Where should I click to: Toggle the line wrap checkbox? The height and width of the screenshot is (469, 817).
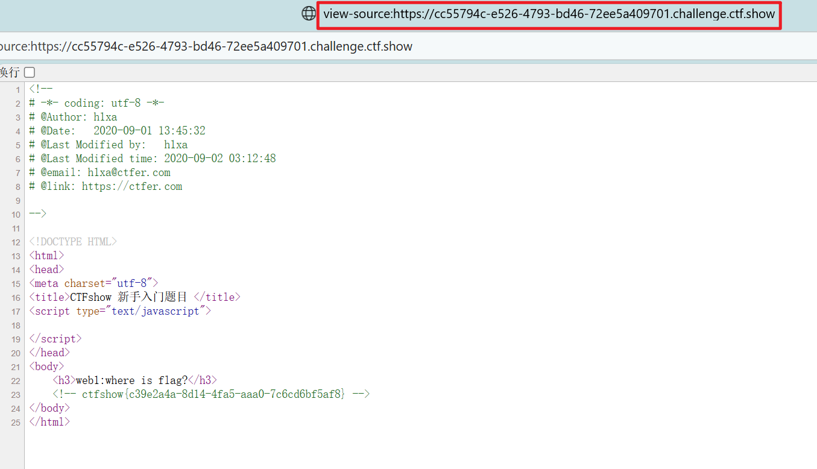pos(30,72)
